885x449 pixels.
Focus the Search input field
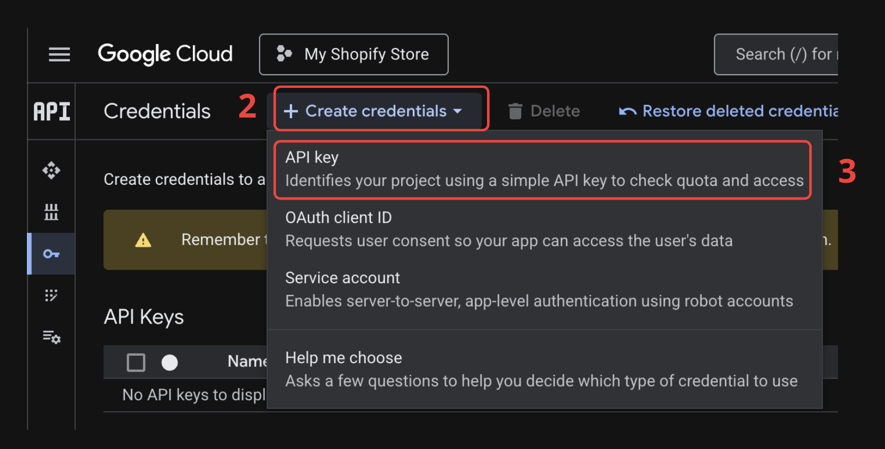(x=779, y=55)
